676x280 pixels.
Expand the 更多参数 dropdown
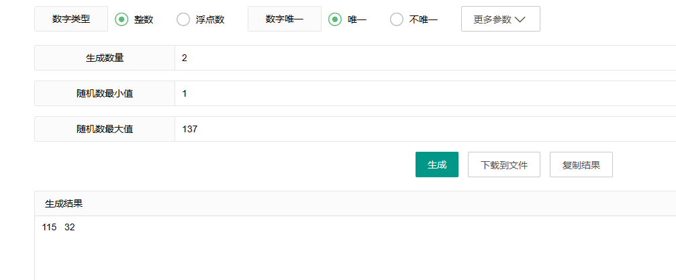click(x=501, y=19)
